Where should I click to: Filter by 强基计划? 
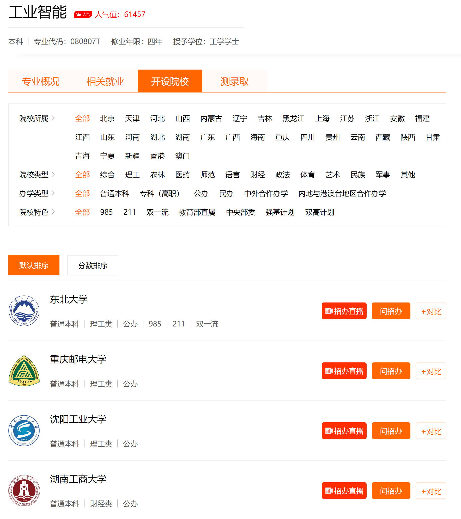(x=280, y=212)
